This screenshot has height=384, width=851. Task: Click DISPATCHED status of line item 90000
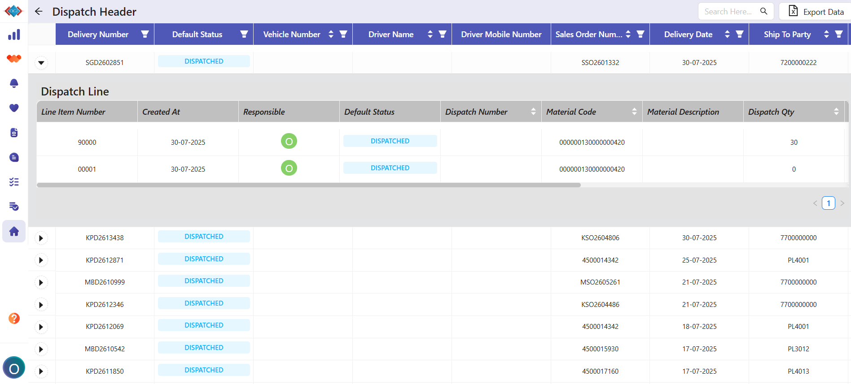click(x=390, y=141)
